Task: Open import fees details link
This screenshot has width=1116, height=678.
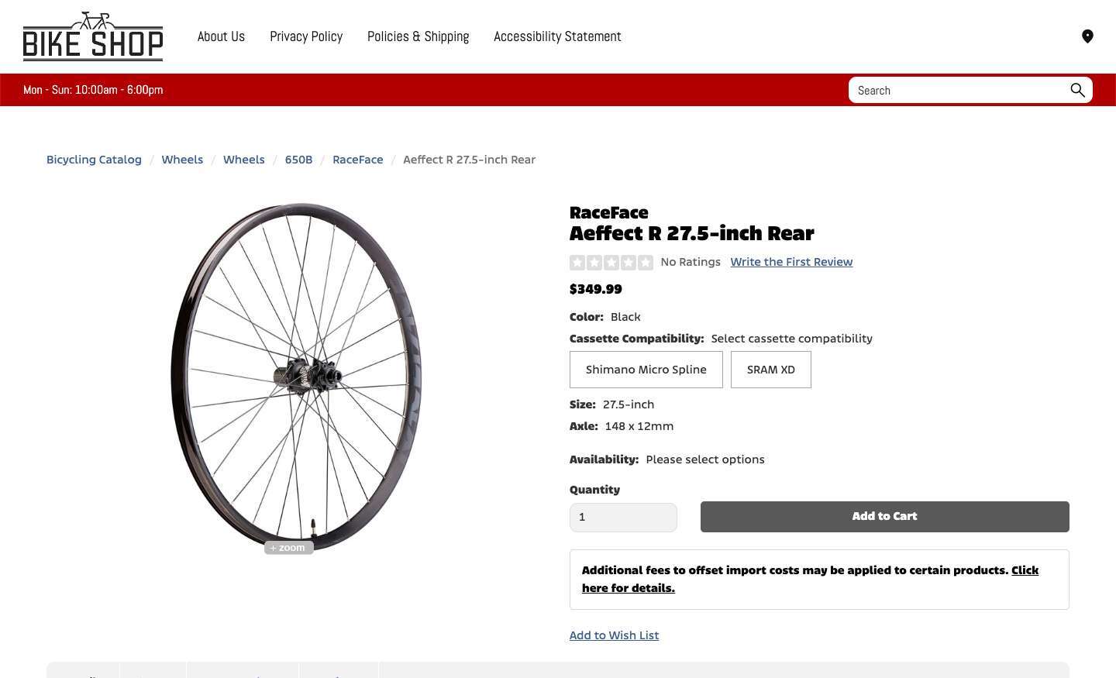Action: click(1024, 570)
